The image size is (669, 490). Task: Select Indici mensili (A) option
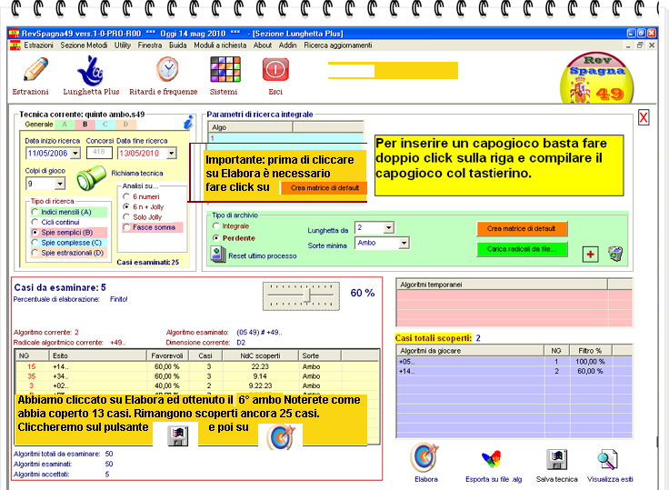pos(35,212)
